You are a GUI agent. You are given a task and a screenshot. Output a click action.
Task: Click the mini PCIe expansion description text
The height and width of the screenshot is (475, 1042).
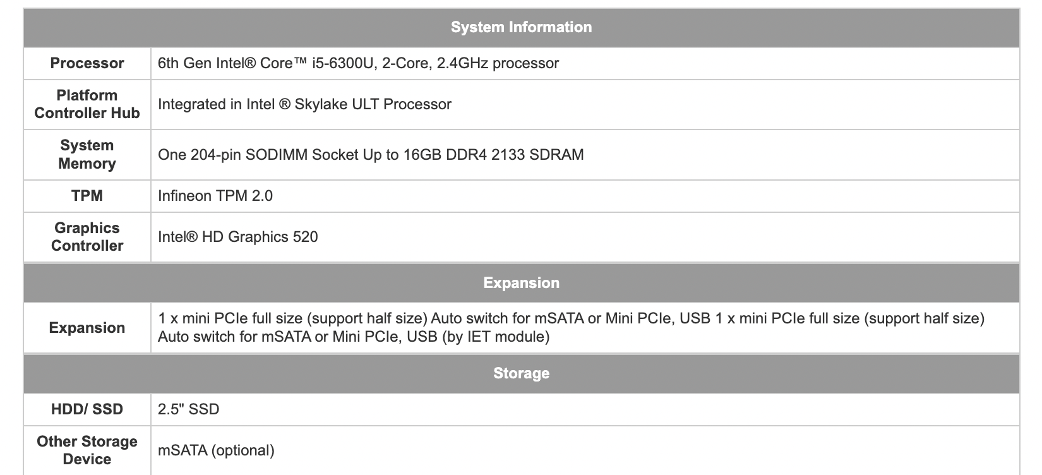click(x=571, y=327)
